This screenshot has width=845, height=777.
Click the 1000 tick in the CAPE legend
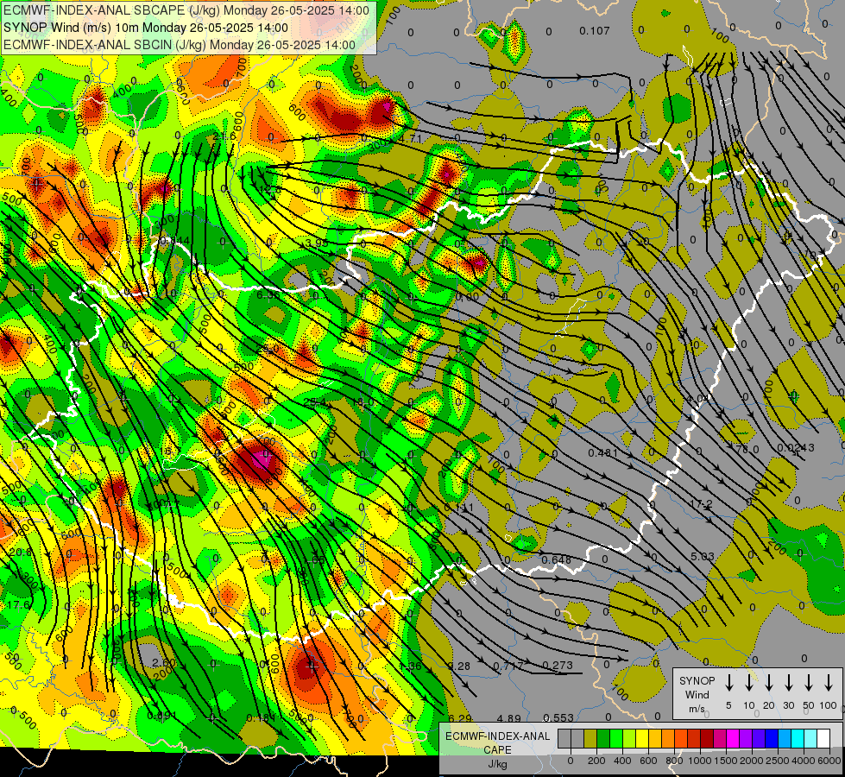click(x=700, y=761)
